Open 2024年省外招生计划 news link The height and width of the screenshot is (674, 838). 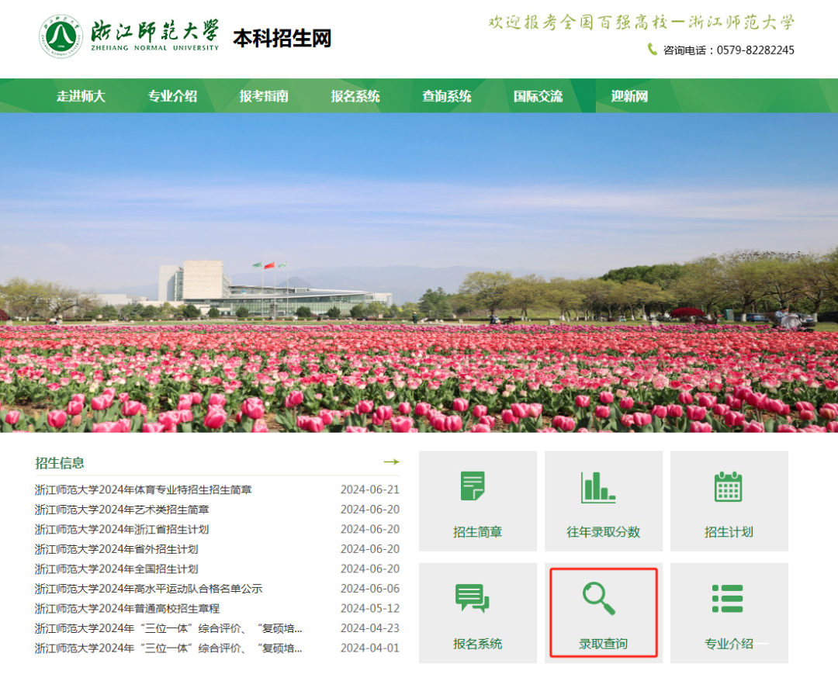click(x=116, y=549)
